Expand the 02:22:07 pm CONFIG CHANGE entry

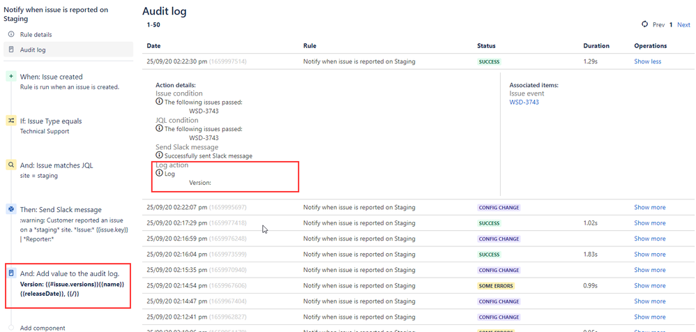pyautogui.click(x=650, y=207)
